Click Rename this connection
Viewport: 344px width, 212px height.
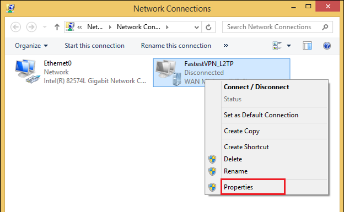pos(176,46)
